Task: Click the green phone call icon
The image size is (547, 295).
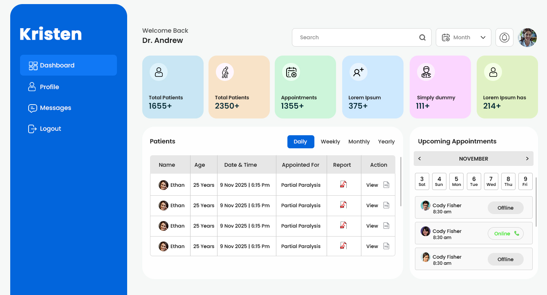Action: [x=517, y=234]
